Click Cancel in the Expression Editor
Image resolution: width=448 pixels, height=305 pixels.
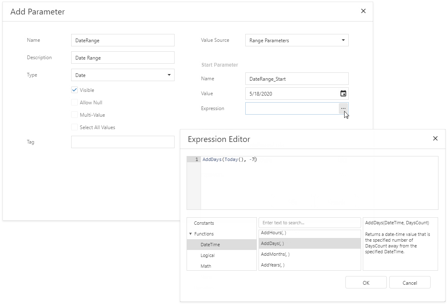[410, 282]
